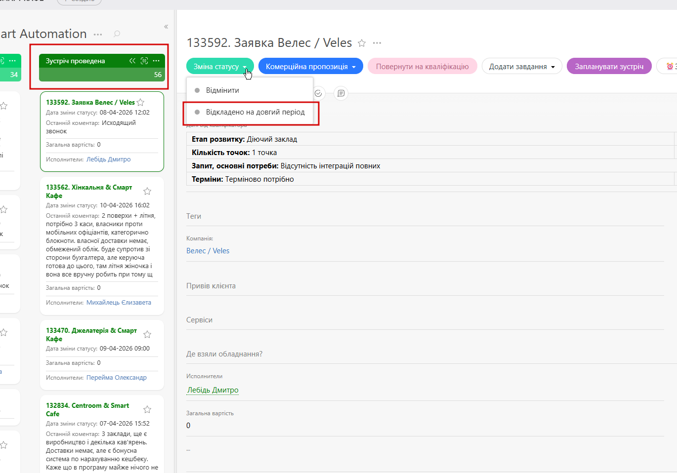Open the 133470. Джелатерія & Смарт Кафе card
The image size is (677, 473).
coord(91,335)
